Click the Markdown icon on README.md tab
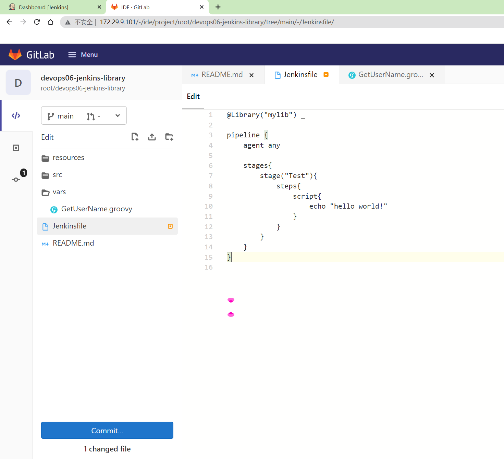 [x=195, y=75]
